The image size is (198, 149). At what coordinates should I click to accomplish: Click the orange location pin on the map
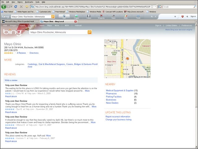pyautogui.click(x=127, y=58)
